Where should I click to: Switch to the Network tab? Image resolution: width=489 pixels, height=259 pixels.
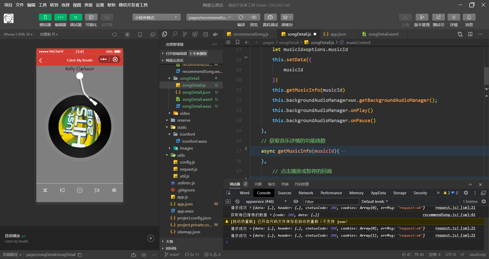pos(306,193)
